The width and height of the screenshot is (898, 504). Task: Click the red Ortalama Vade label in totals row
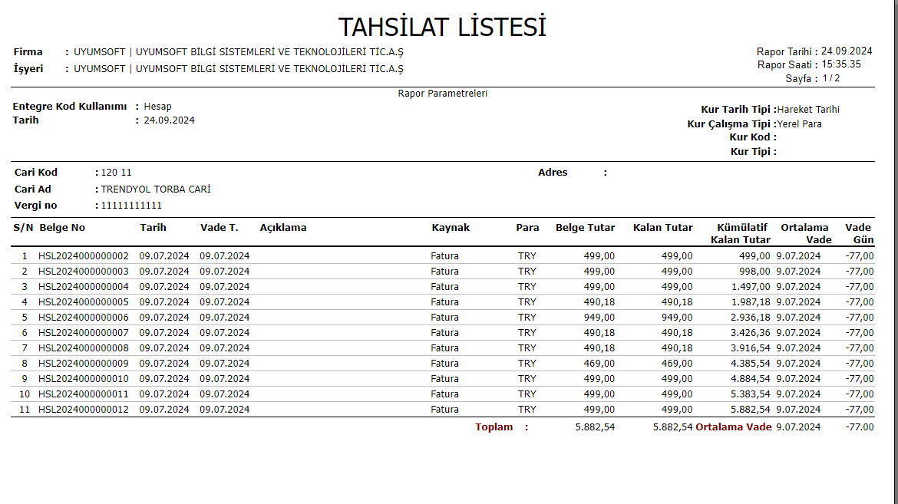[x=734, y=427]
